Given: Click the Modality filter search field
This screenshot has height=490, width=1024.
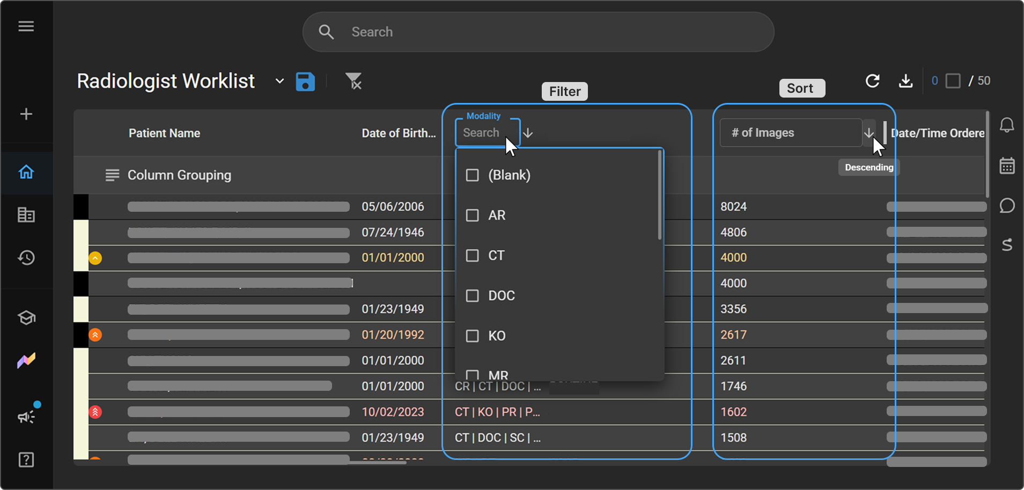Looking at the screenshot, I should [487, 133].
